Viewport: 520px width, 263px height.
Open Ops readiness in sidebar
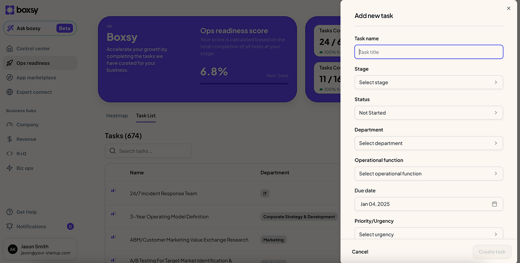[40, 63]
